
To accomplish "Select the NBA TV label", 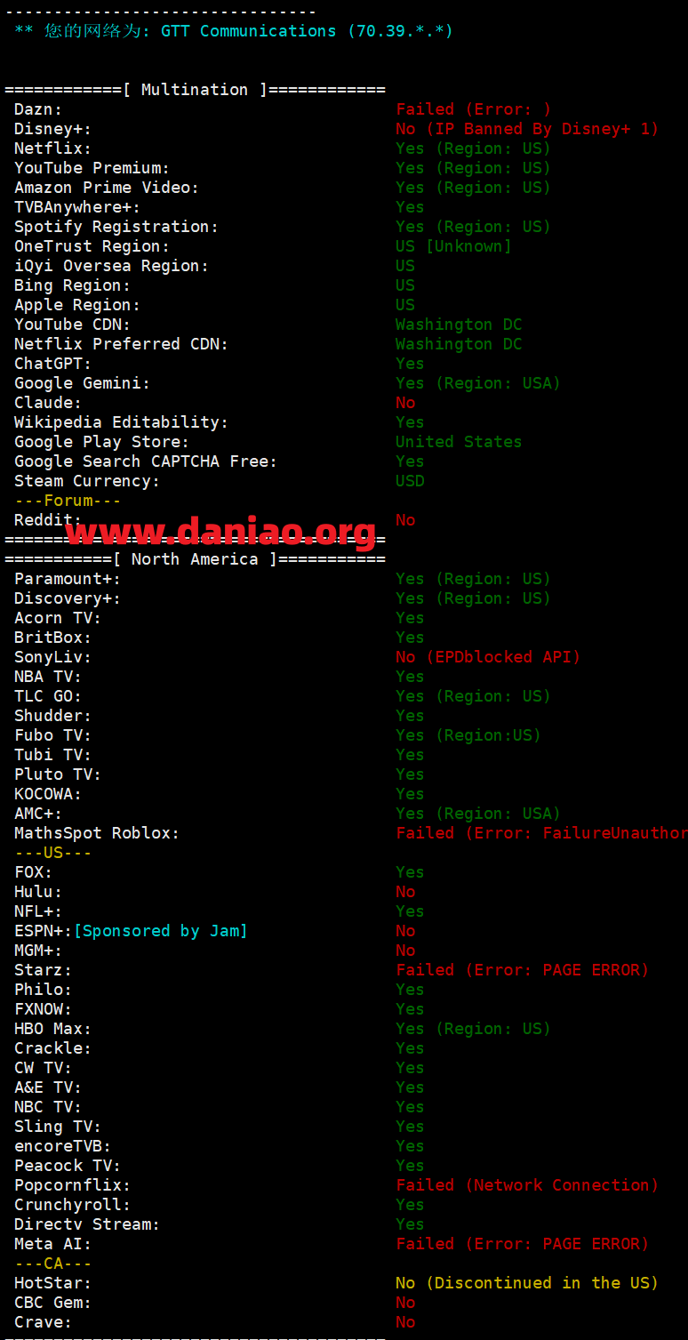I will [x=48, y=677].
